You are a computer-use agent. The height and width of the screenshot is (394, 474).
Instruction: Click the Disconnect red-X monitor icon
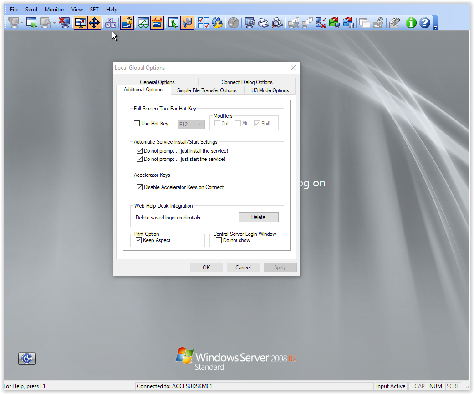coord(64,23)
